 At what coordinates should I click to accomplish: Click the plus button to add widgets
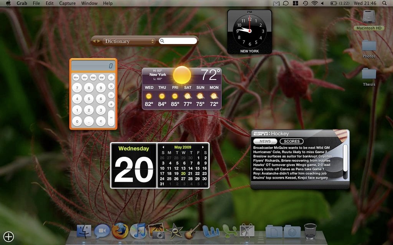(x=8, y=237)
